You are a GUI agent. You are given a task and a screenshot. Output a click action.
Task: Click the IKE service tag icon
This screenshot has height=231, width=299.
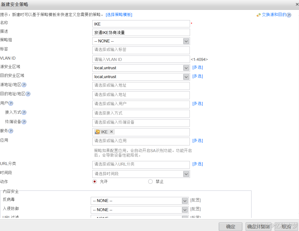point(97,132)
